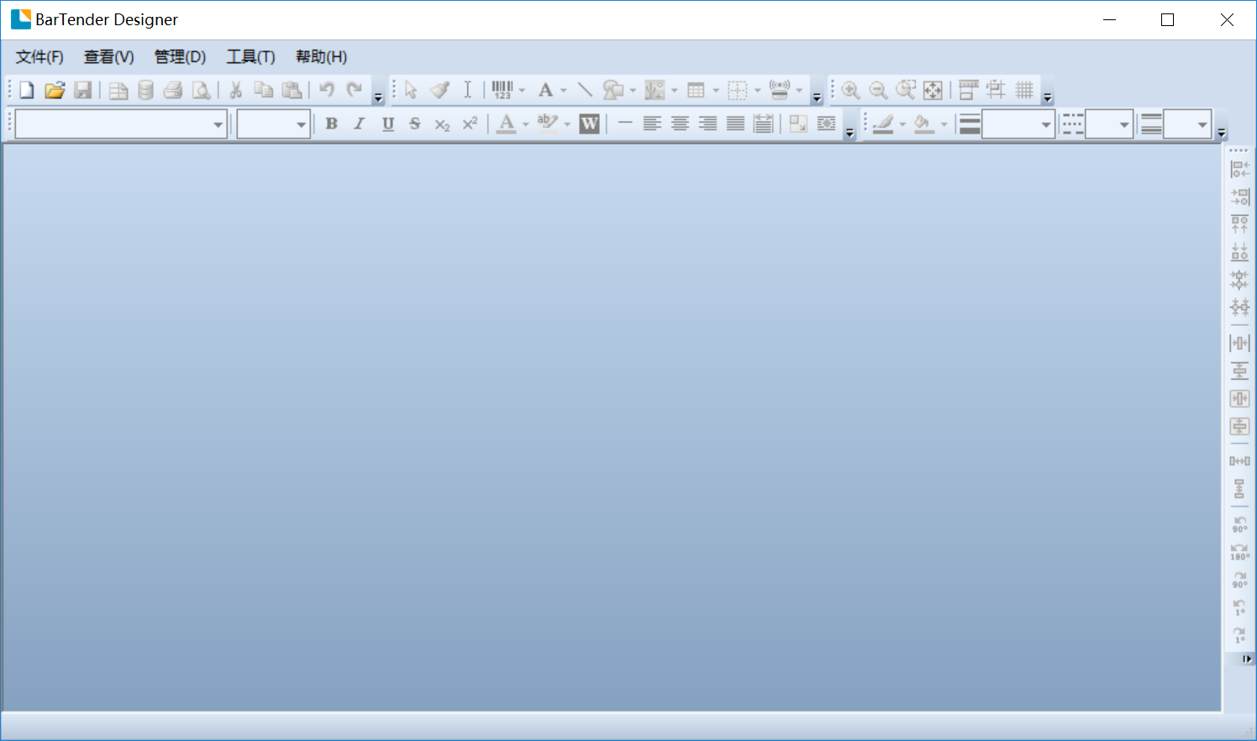Image resolution: width=1257 pixels, height=741 pixels.
Task: Click Word Processor W icon
Action: [590, 124]
